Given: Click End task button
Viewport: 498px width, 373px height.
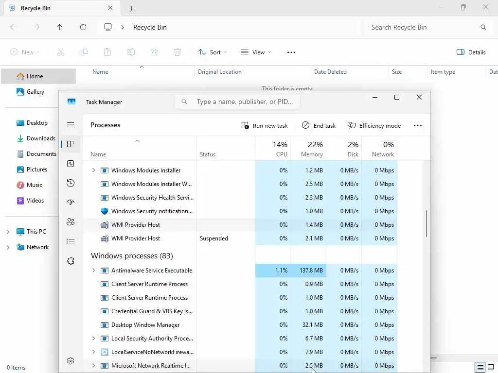Looking at the screenshot, I should [x=319, y=126].
